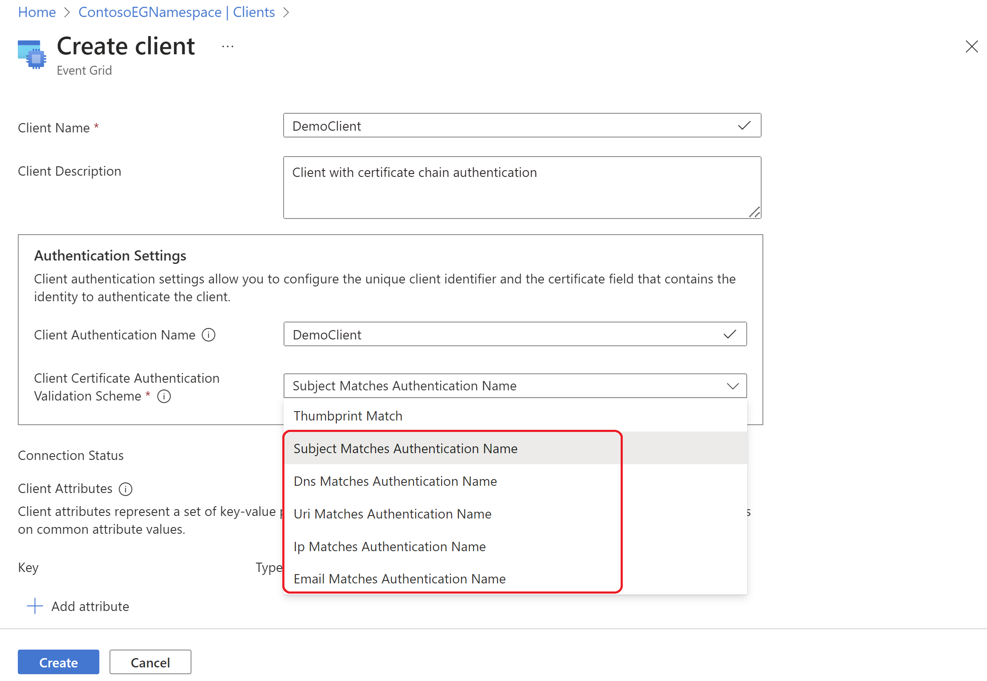The image size is (987, 681).
Task: Select Thumbprint Match from dropdown
Action: [347, 415]
